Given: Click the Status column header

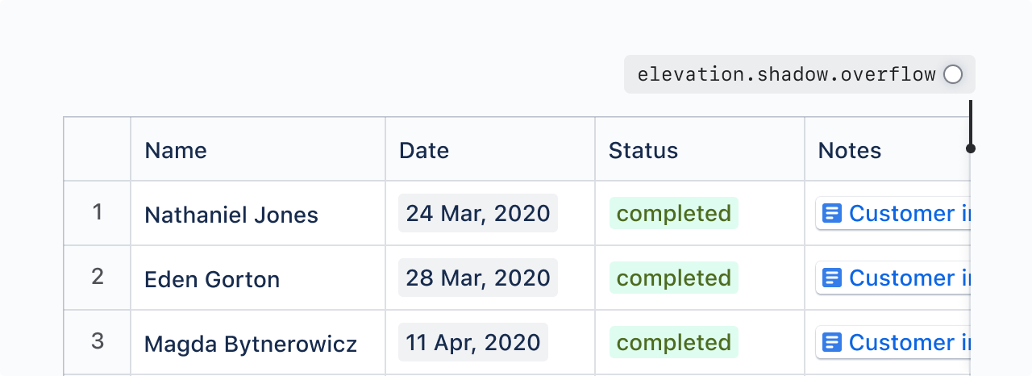Looking at the screenshot, I should 643,150.
